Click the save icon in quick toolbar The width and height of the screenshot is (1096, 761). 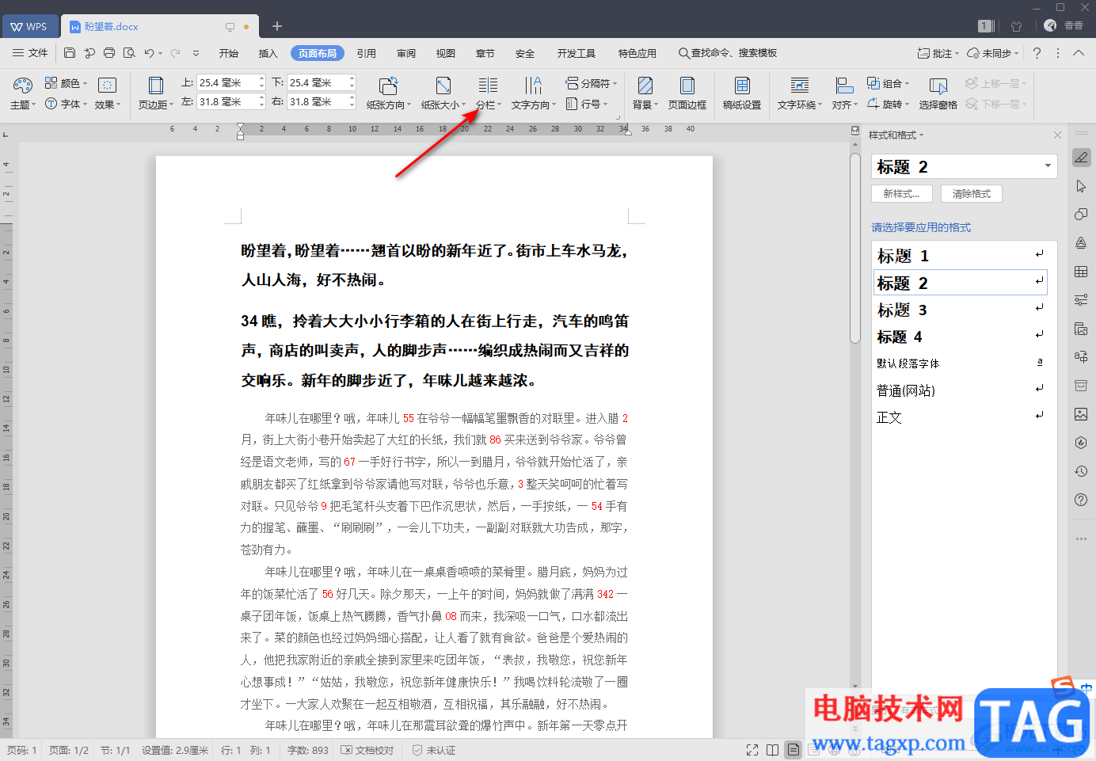[70, 53]
